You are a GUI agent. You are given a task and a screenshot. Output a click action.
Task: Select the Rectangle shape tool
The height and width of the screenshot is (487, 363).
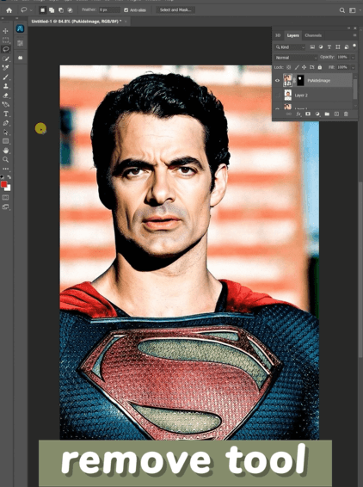coord(5,141)
